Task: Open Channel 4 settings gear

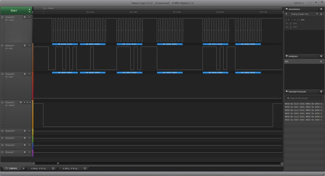Action: [x=25, y=131]
